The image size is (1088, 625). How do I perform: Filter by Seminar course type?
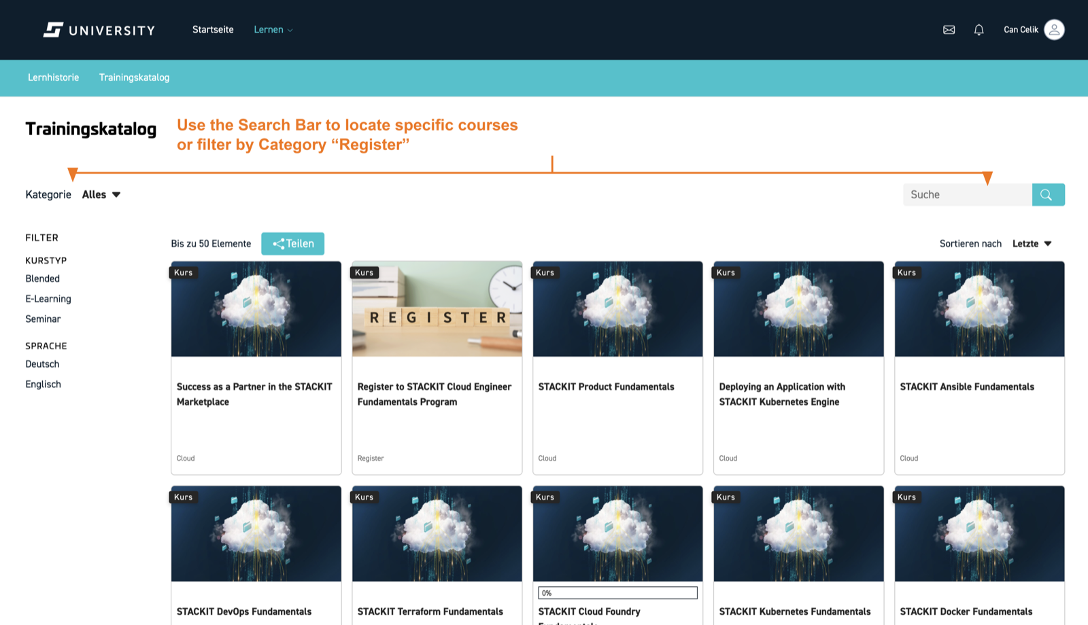pos(43,319)
